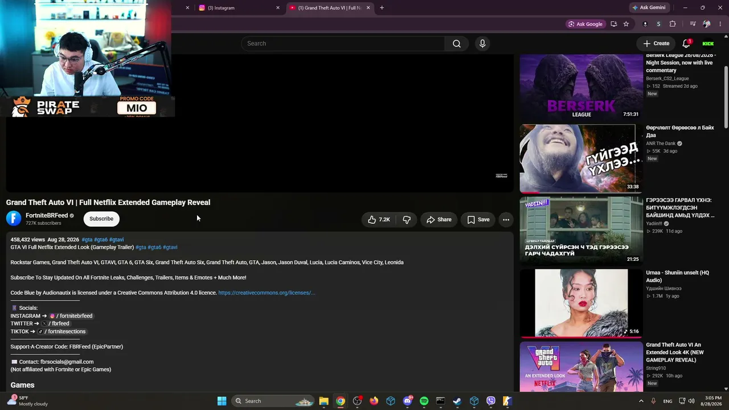This screenshot has width=729, height=410.
Task: Bookmark this page with the star icon
Action: click(626, 24)
